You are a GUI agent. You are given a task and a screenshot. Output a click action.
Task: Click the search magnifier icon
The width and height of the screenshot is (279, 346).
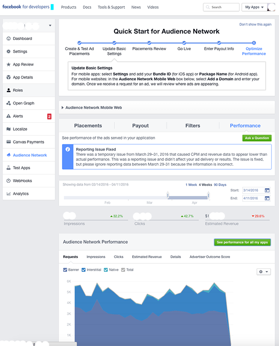click(207, 7)
